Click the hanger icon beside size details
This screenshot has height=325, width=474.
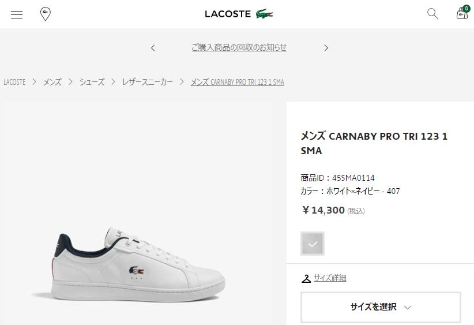click(x=306, y=278)
